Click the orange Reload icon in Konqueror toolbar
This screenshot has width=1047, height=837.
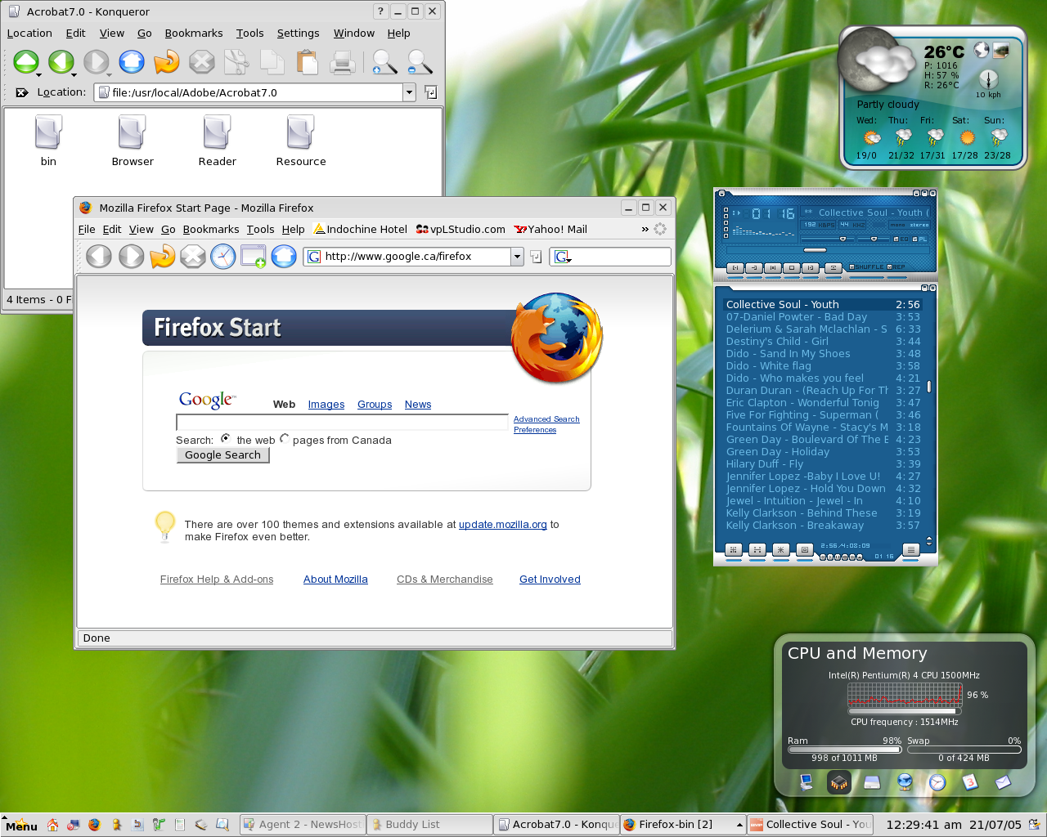click(x=167, y=62)
